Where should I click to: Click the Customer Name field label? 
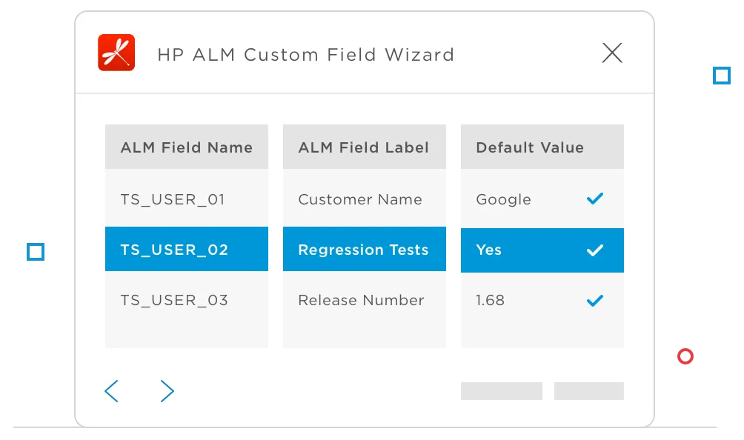pyautogui.click(x=360, y=199)
